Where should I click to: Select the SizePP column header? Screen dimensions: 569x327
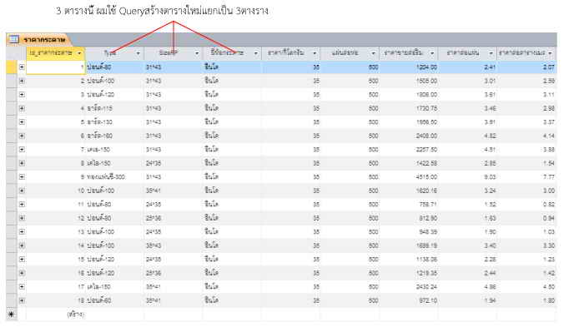pyautogui.click(x=169, y=53)
